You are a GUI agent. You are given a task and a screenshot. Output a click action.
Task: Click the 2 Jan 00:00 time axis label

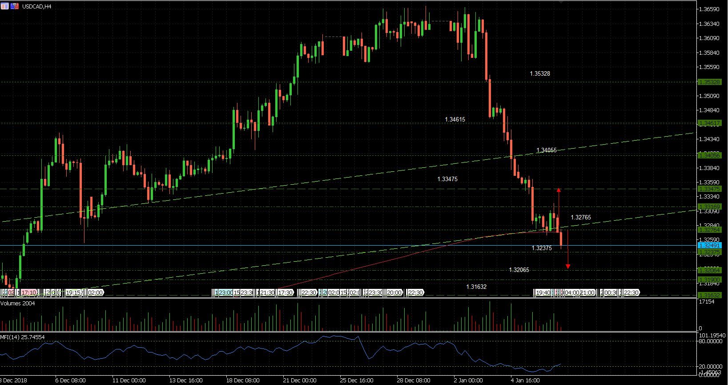pyautogui.click(x=468, y=380)
